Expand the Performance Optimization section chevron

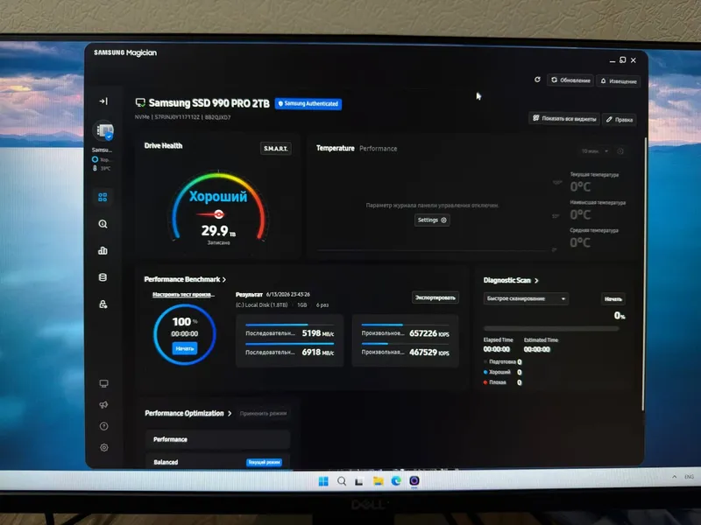click(230, 413)
